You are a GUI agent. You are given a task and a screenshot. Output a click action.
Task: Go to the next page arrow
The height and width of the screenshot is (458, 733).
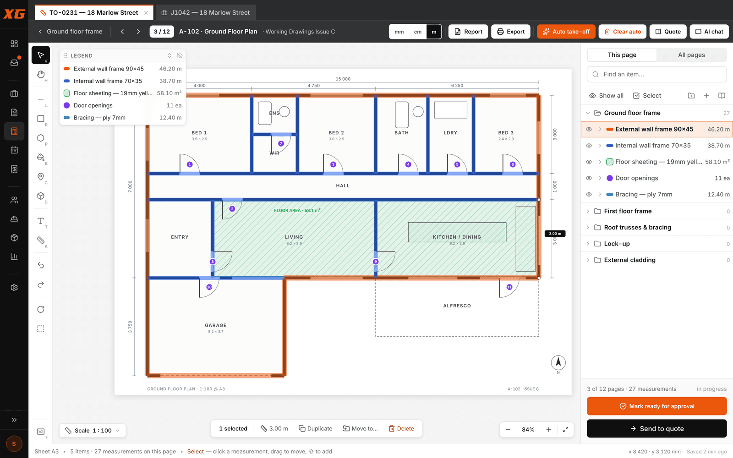138,32
